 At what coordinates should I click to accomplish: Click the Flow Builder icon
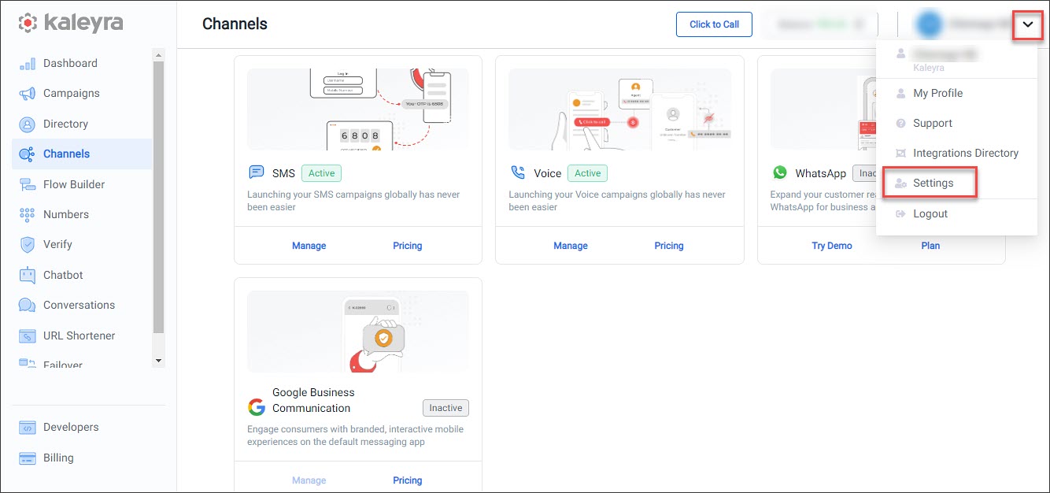[28, 184]
